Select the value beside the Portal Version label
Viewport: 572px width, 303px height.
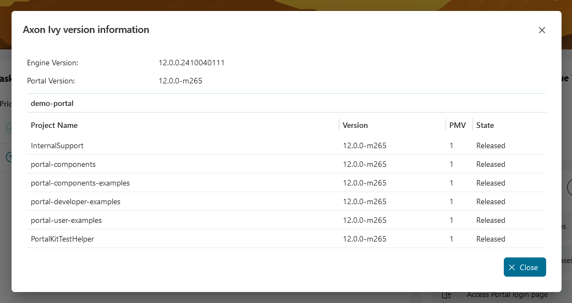(x=180, y=81)
